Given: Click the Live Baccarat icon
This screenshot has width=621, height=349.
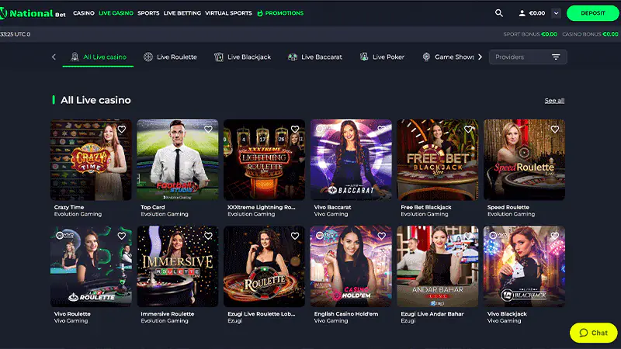Looking at the screenshot, I should 293,57.
